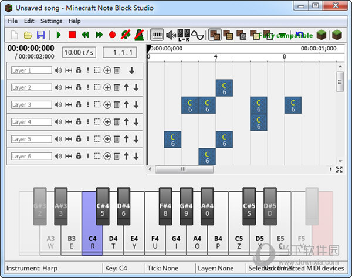This screenshot has height=278, width=352.
Task: Click the tempo field showing 10.00 t/s
Action: [79, 53]
